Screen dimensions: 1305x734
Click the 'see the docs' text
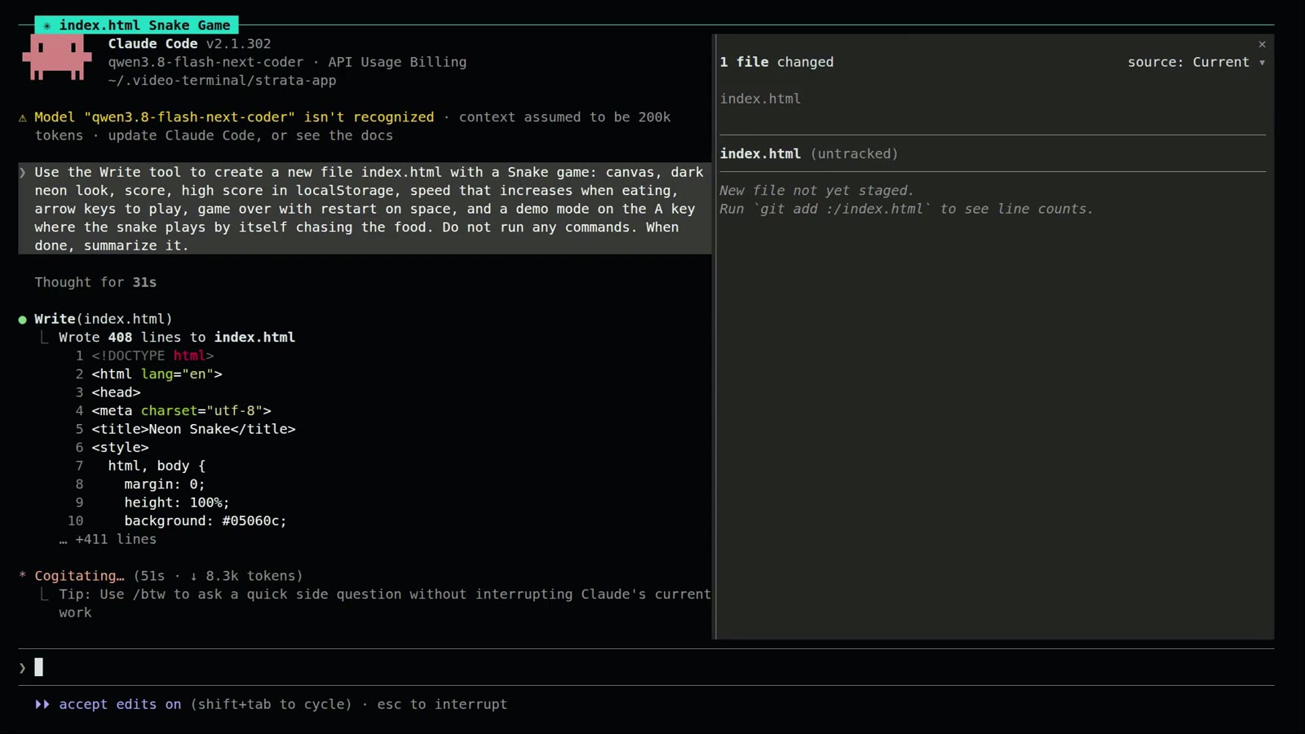tap(348, 135)
